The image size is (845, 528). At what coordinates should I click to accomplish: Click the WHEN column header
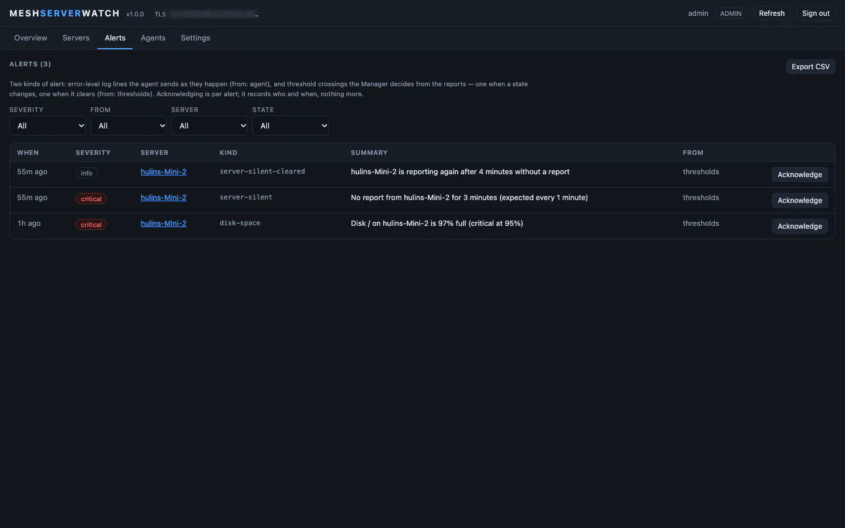pyautogui.click(x=28, y=153)
